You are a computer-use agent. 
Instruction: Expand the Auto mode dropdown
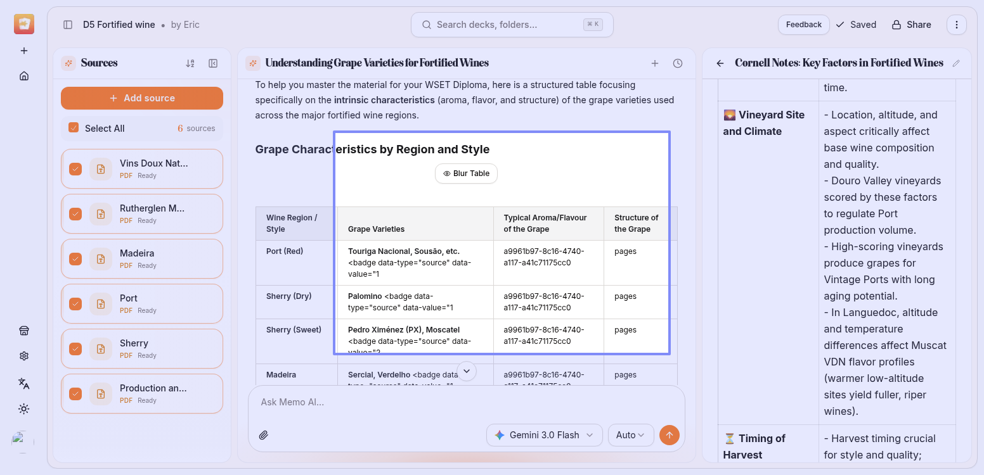pyautogui.click(x=630, y=435)
